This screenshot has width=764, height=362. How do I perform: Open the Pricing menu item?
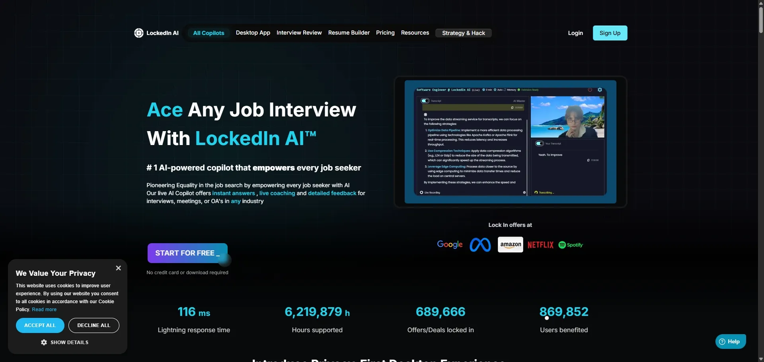[x=385, y=33]
